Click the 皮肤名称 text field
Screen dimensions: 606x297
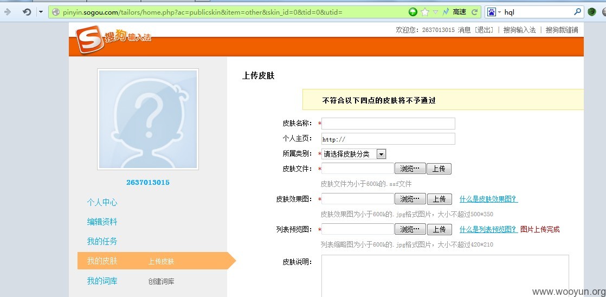pyautogui.click(x=388, y=124)
